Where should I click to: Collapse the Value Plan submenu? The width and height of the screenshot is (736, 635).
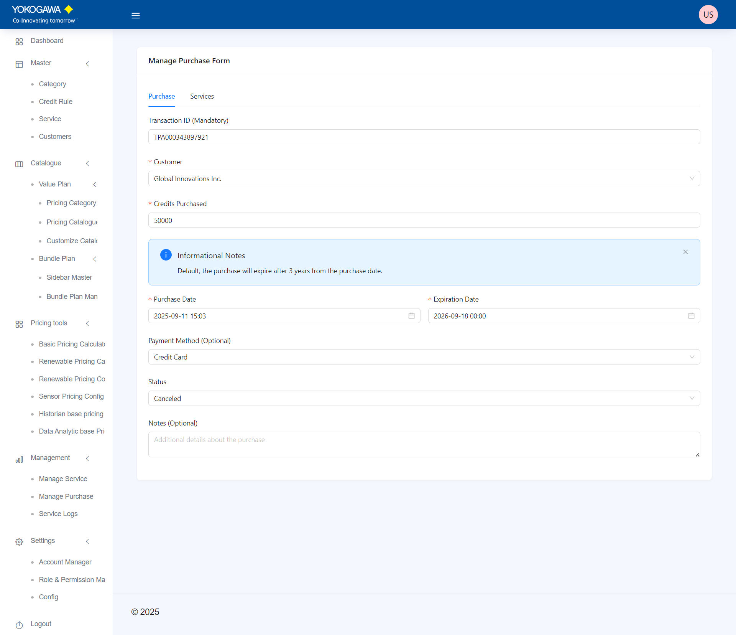(95, 185)
